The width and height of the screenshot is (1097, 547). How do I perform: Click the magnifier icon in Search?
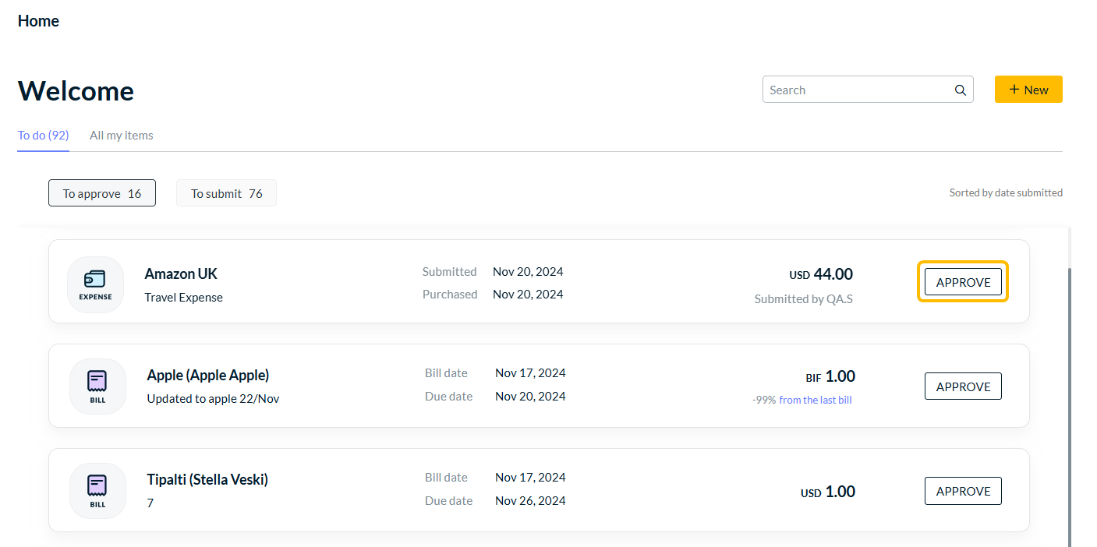tap(961, 90)
